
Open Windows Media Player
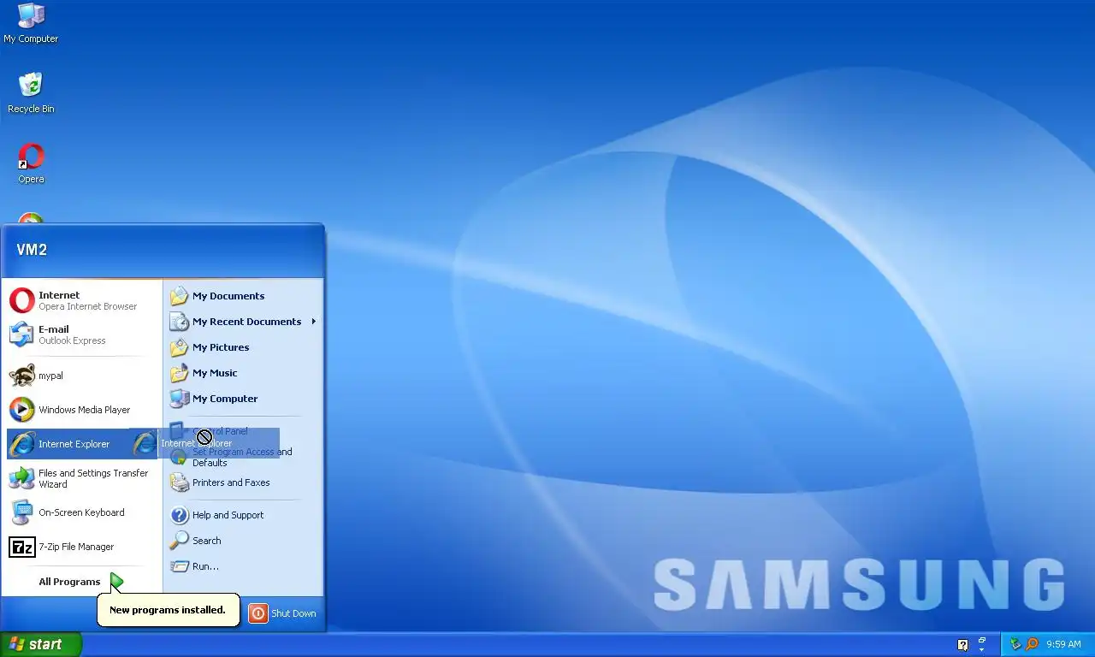[82, 410]
